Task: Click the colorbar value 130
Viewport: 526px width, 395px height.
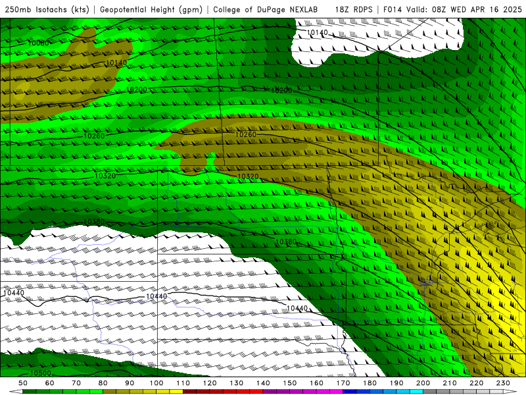Action: click(237, 383)
